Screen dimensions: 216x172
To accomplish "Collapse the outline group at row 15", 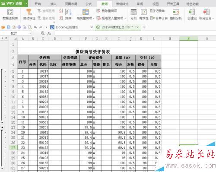I will 2,122.
